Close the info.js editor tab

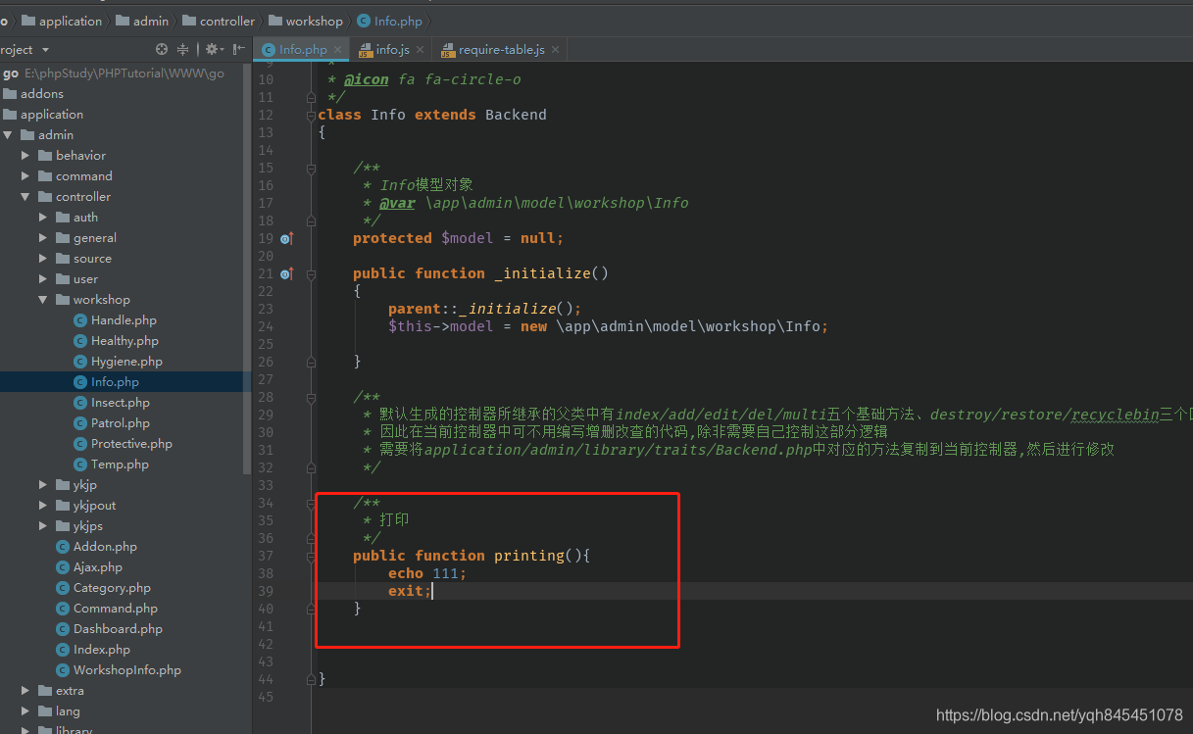coord(421,50)
